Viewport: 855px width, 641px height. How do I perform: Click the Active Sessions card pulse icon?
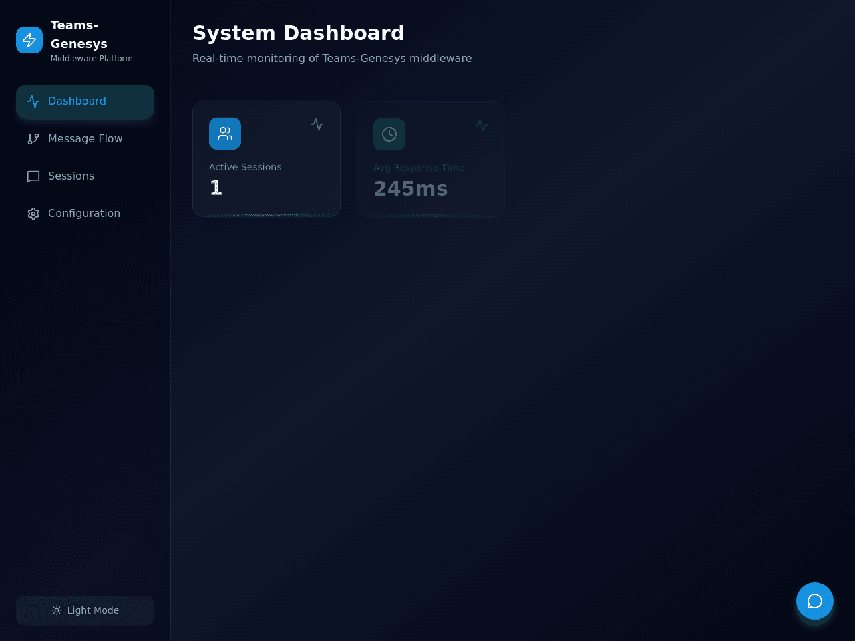[317, 124]
